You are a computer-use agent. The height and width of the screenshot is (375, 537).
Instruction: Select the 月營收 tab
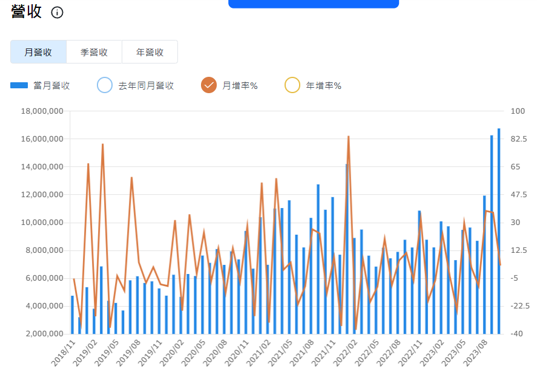tap(38, 52)
